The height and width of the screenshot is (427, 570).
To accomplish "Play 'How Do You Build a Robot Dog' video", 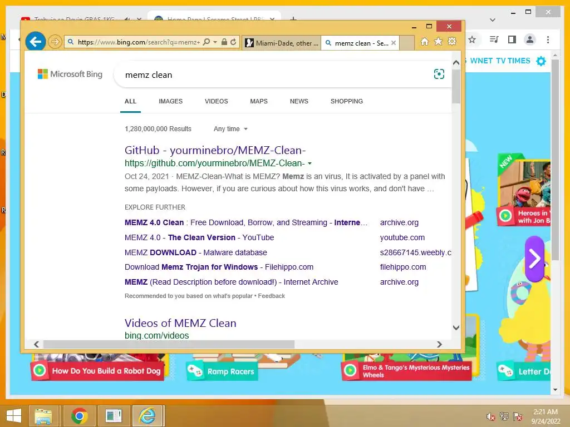I will click(97, 371).
